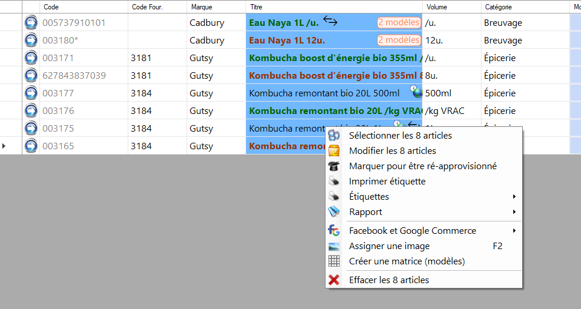The width and height of the screenshot is (581, 309).
Task: Click the volume cell 500ml
Action: [451, 93]
